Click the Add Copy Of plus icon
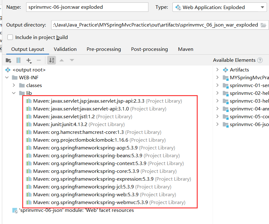Image resolution: width=269 pixels, height=224 pixels. point(29,60)
